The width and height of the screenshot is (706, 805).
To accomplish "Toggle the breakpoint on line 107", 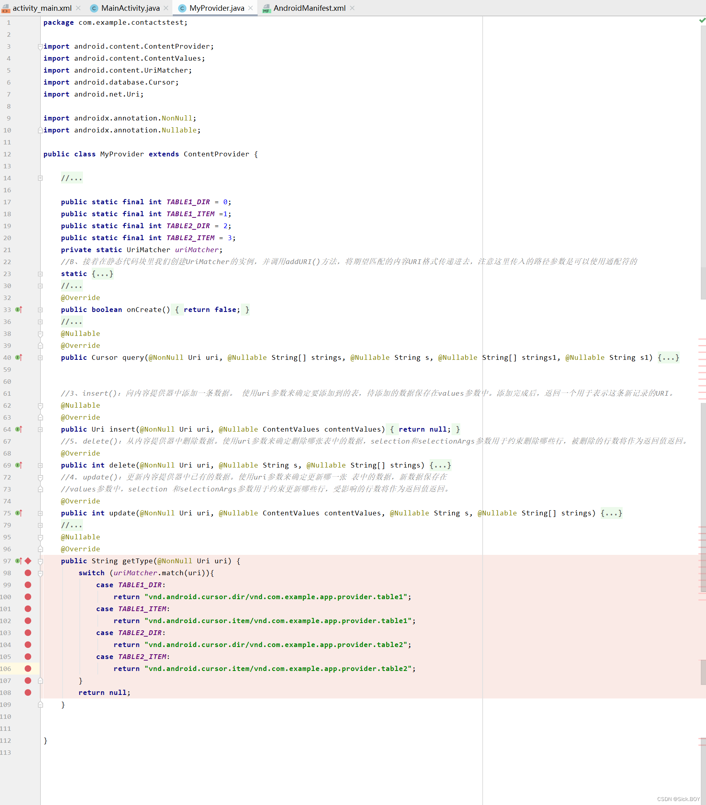I will point(28,681).
